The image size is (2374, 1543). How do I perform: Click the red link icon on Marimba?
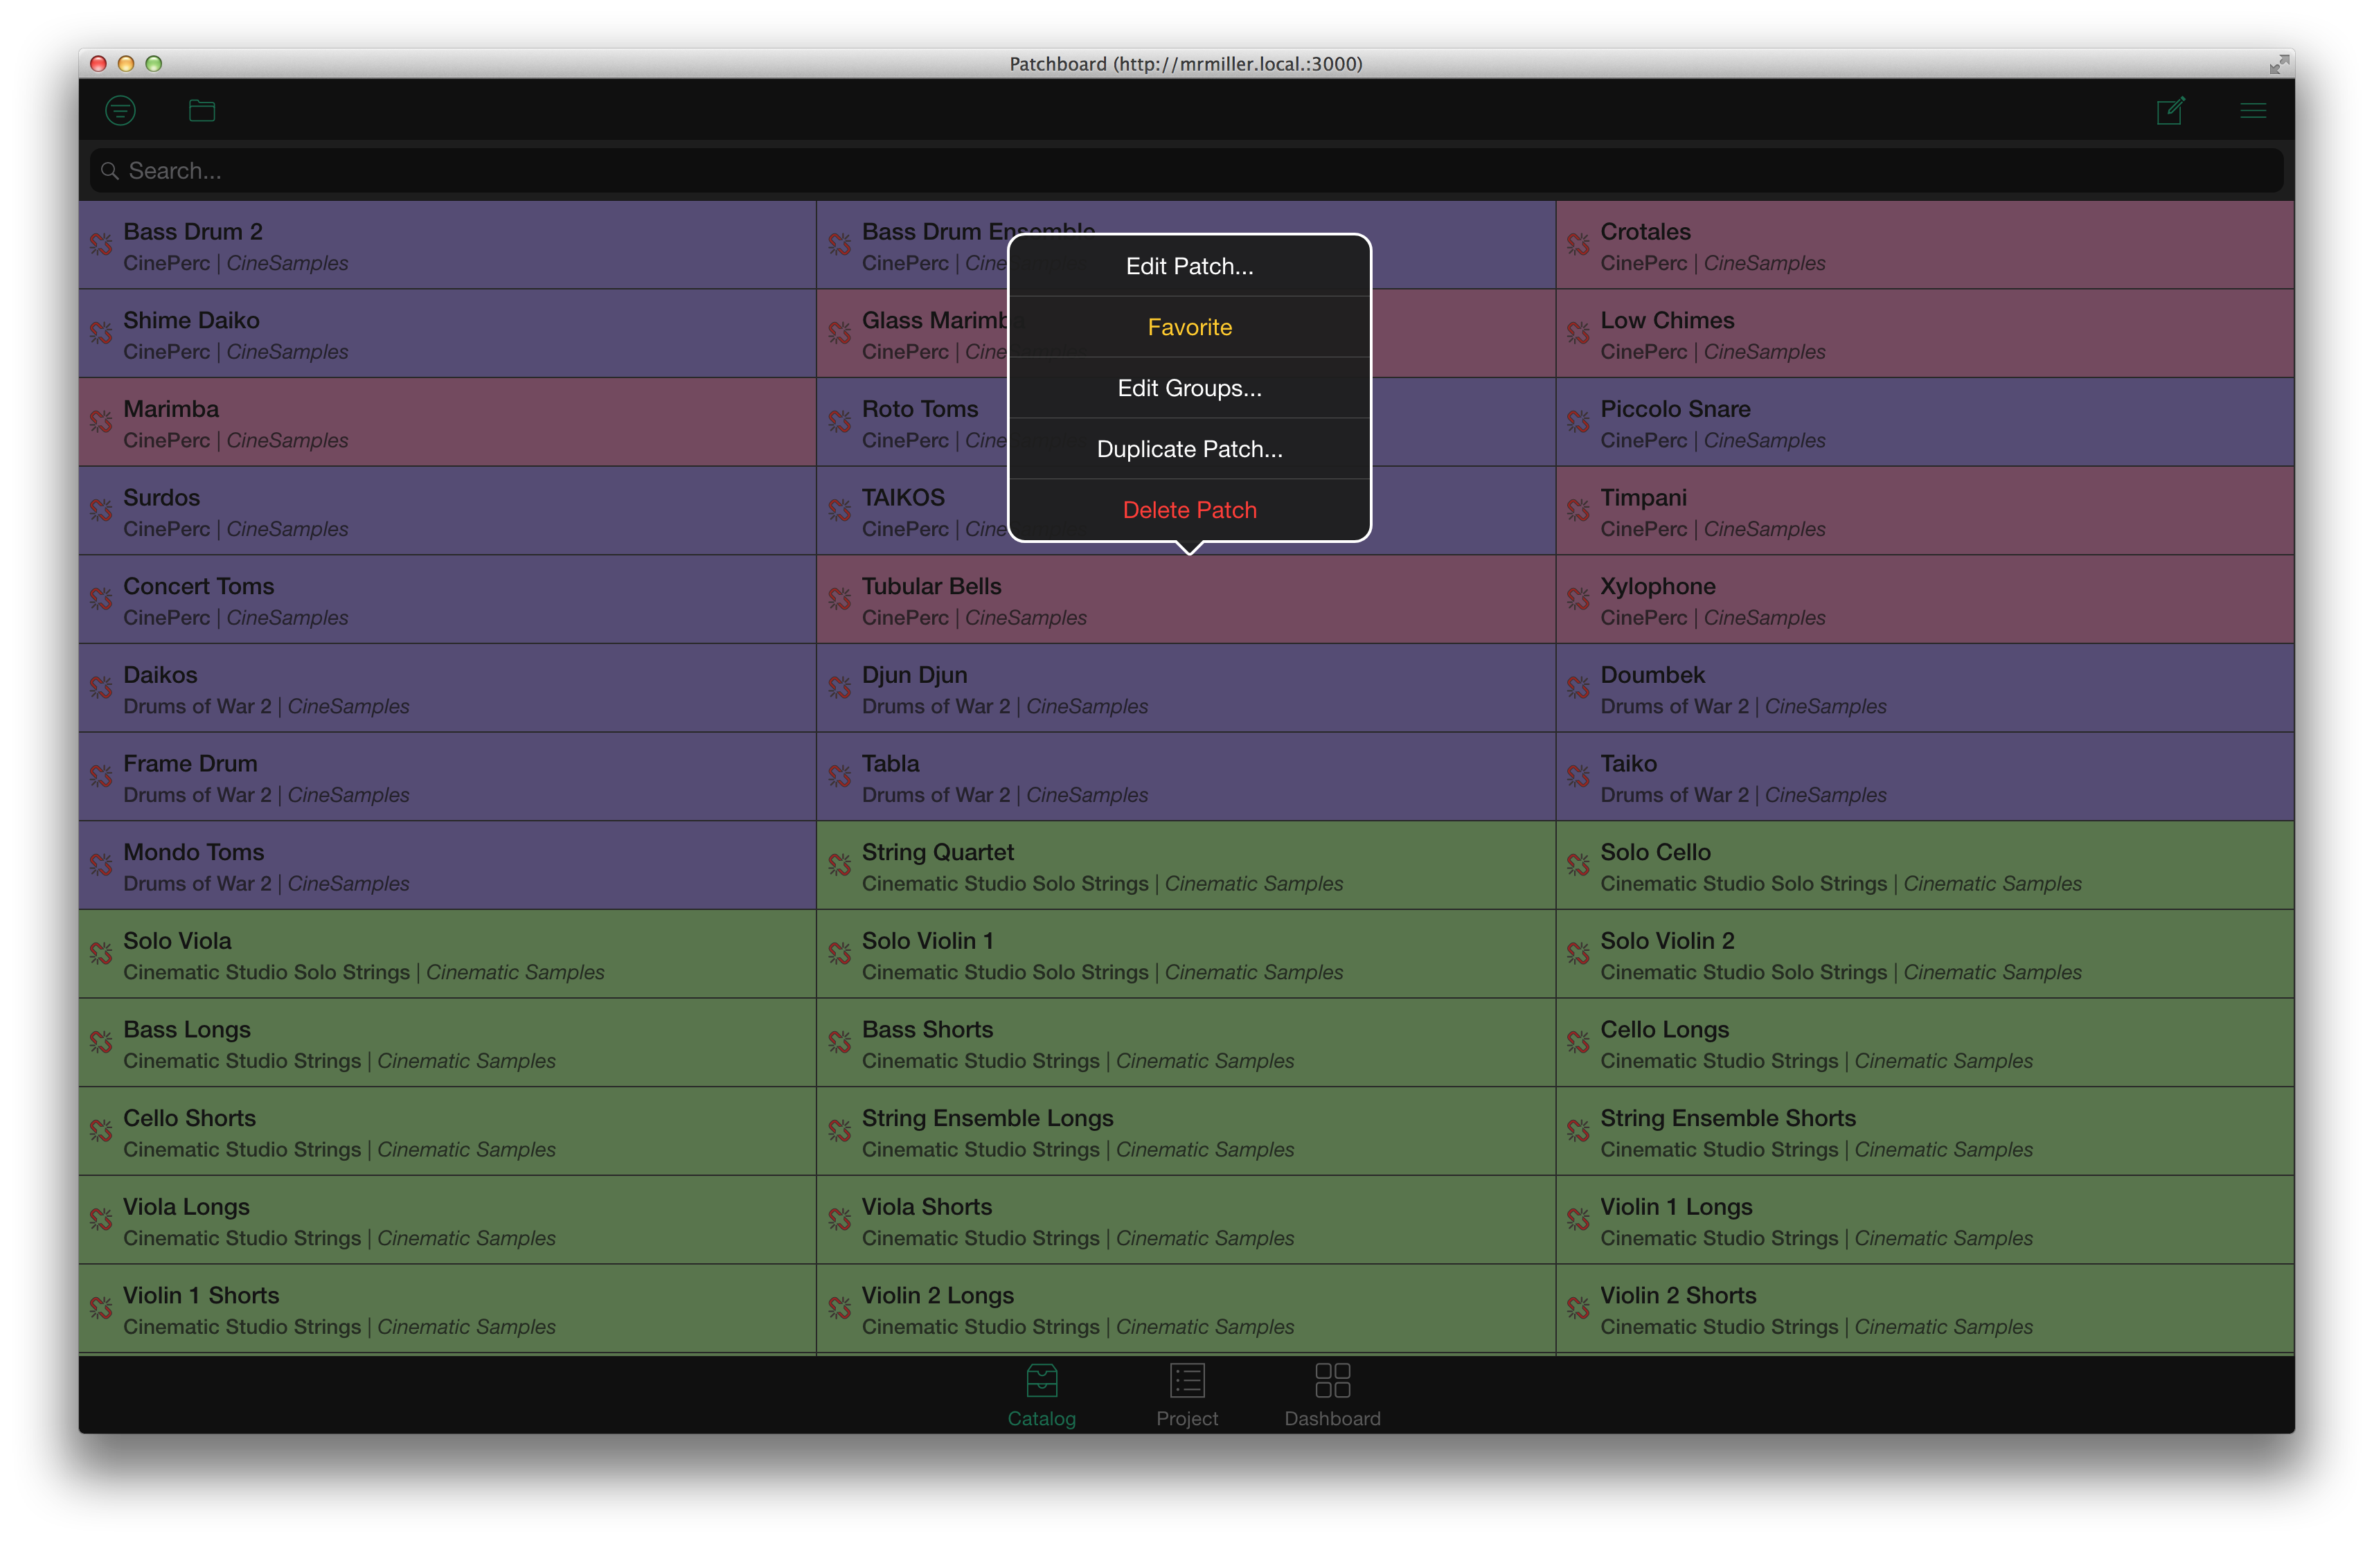(100, 422)
